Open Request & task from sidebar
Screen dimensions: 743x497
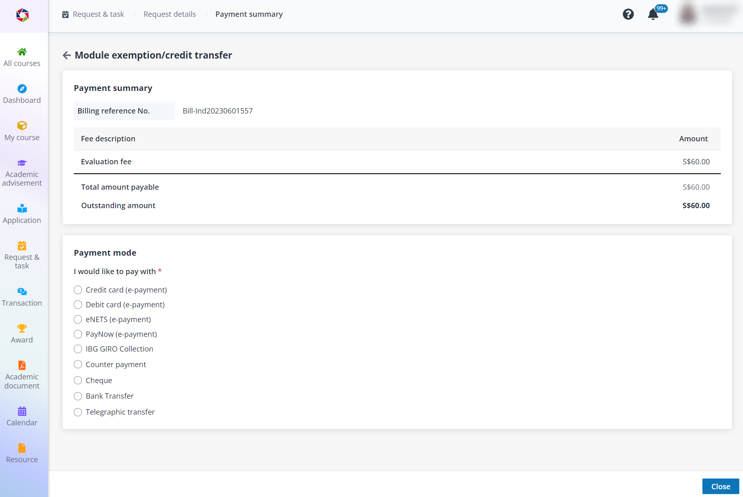coord(22,255)
